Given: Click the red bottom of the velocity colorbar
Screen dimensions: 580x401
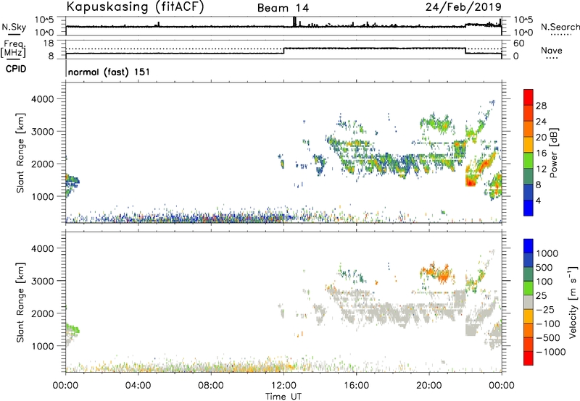Looking at the screenshot, I should point(529,358).
